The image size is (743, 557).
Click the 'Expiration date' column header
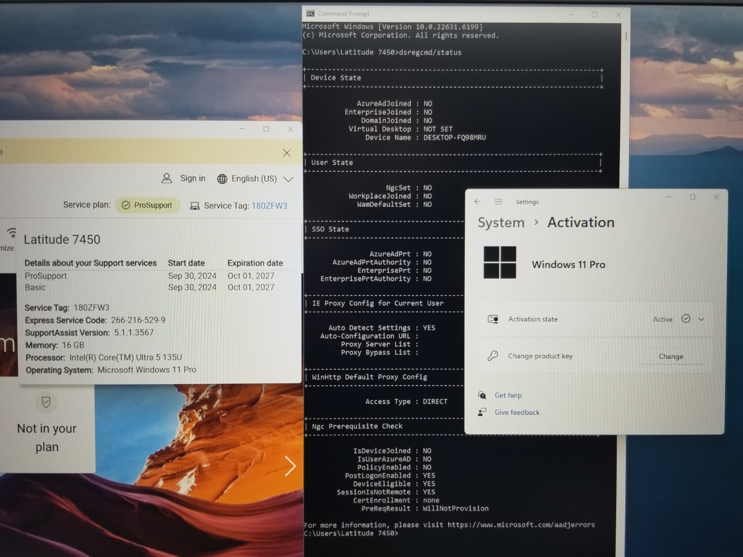(x=255, y=263)
